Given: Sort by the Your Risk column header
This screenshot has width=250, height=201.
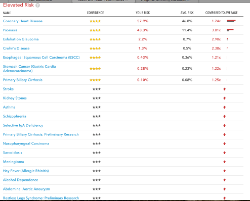Looking at the screenshot, I should [143, 13].
